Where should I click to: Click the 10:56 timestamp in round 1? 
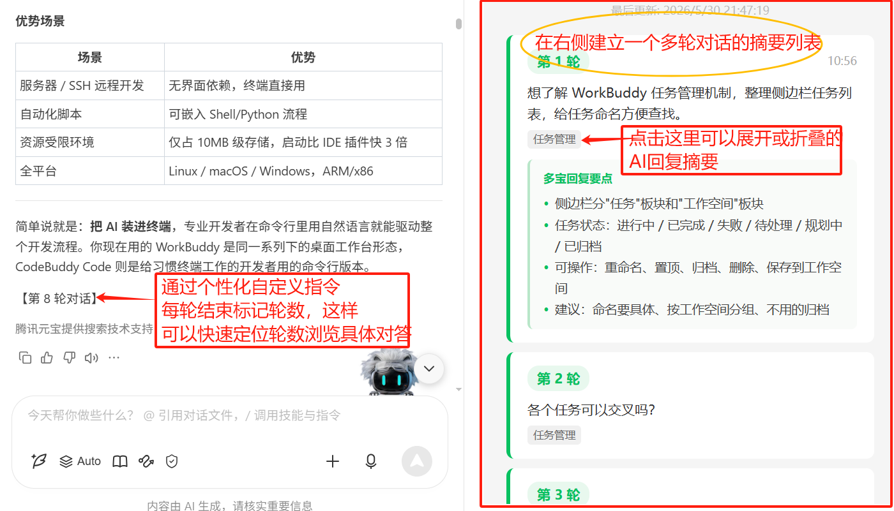point(842,61)
